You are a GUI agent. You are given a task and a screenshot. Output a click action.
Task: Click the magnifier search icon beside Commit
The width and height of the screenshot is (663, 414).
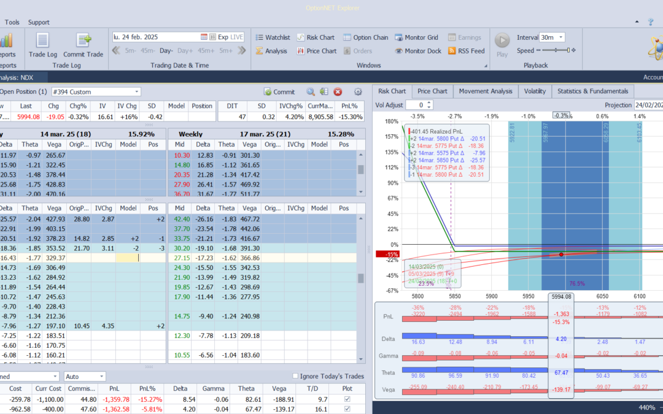pyautogui.click(x=311, y=92)
